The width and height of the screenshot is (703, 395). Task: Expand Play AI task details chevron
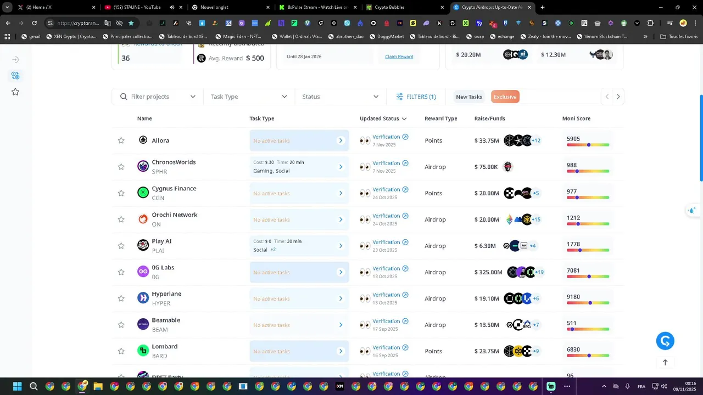point(341,246)
